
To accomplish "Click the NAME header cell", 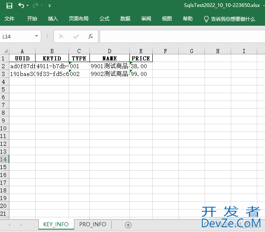I will coord(109,58).
